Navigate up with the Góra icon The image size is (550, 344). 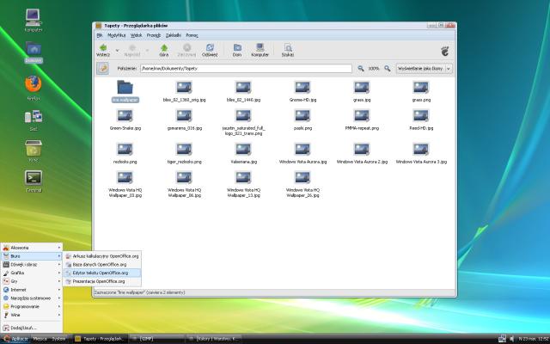pyautogui.click(x=164, y=50)
